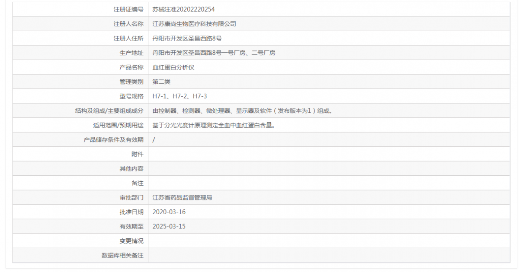Select registrant name 江苏康尚生物医疗科技有限公司
The width and height of the screenshot is (519, 272).
(x=195, y=24)
